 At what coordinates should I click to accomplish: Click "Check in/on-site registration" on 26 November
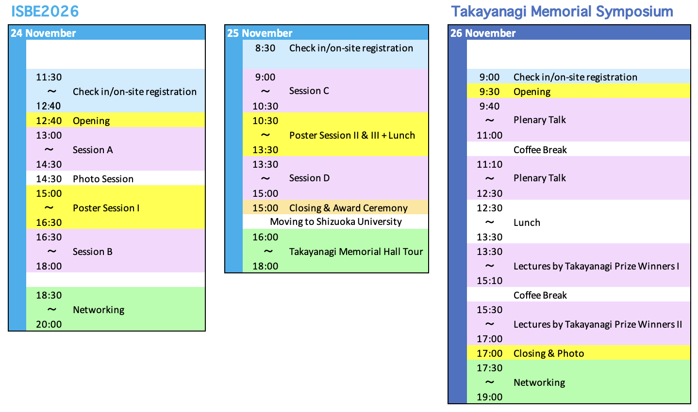pos(575,77)
